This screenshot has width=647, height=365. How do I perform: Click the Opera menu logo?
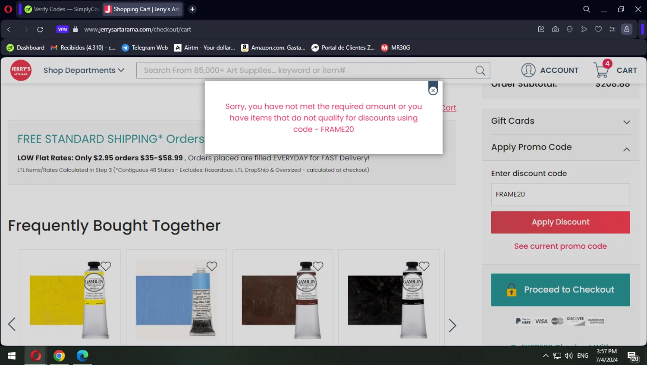(x=8, y=9)
